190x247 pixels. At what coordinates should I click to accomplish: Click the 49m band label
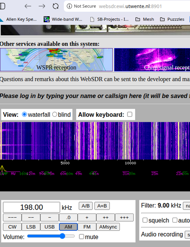point(78,174)
